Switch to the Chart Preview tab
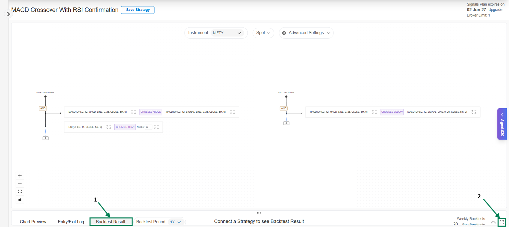The width and height of the screenshot is (509, 227). coord(33,222)
